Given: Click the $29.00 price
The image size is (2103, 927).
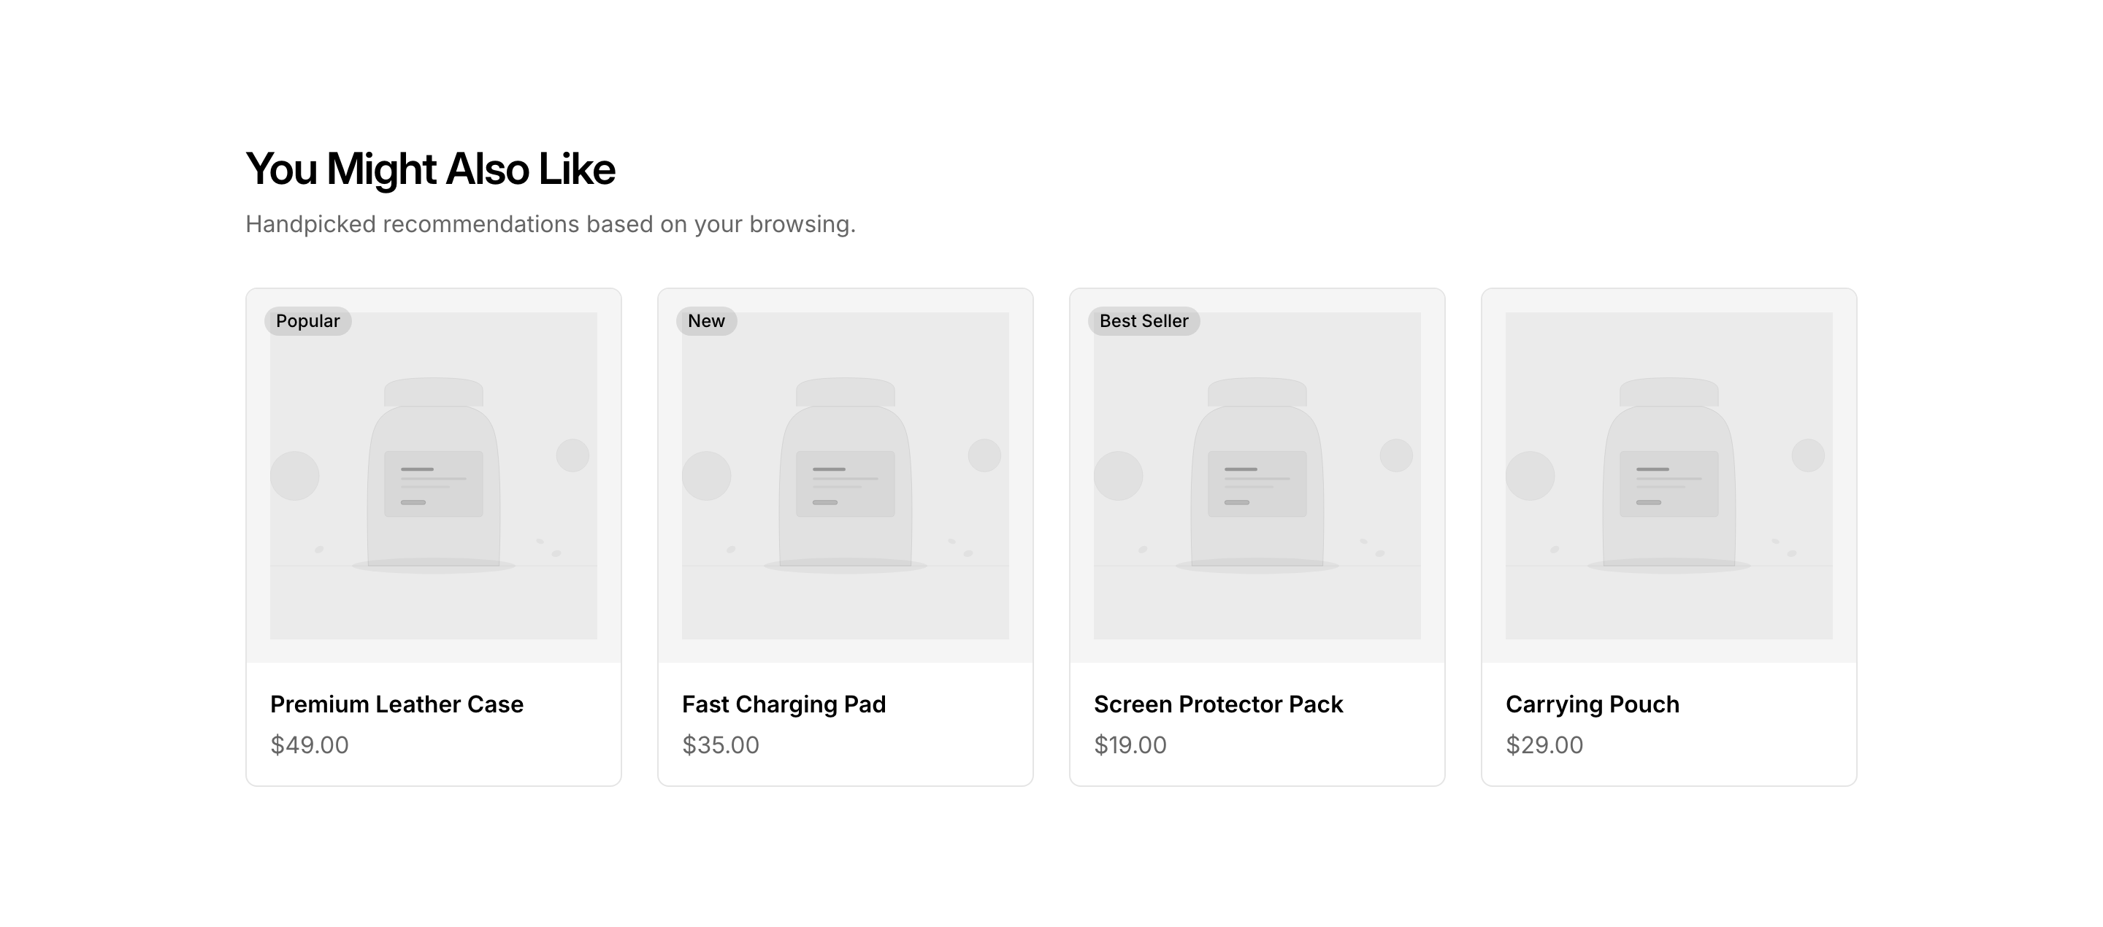Looking at the screenshot, I should click(1544, 745).
